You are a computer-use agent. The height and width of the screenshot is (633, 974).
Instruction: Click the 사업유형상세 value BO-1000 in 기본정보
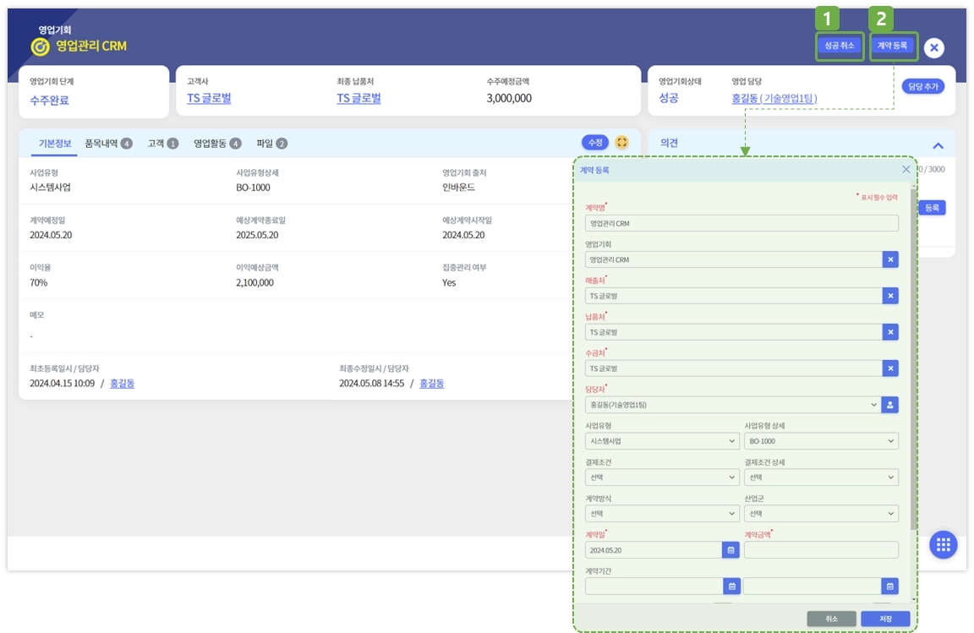point(253,187)
